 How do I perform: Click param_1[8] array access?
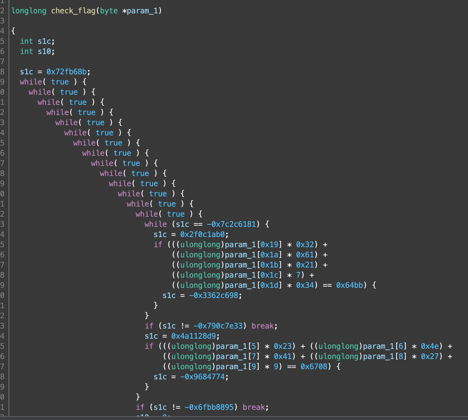(x=385, y=356)
